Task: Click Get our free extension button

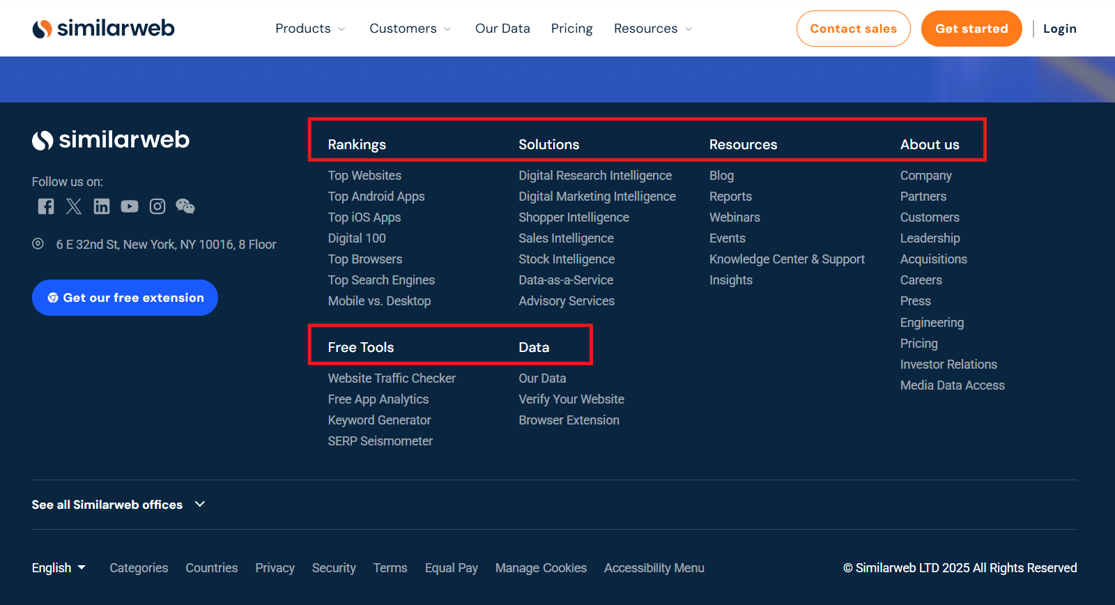Action: pyautogui.click(x=125, y=298)
